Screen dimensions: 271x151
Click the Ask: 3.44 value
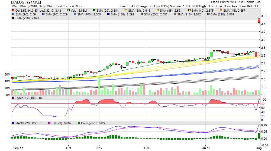(239, 6)
